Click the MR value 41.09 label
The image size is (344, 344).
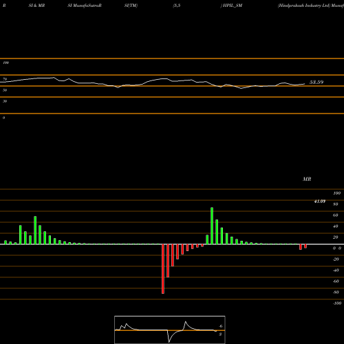pyautogui.click(x=320, y=202)
